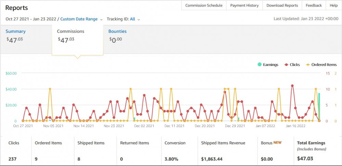Click the red Clicks legend marker
Screen dimensions: 342x166
[286, 65]
